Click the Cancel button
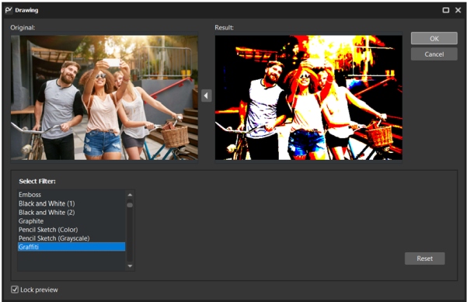 tap(434, 54)
